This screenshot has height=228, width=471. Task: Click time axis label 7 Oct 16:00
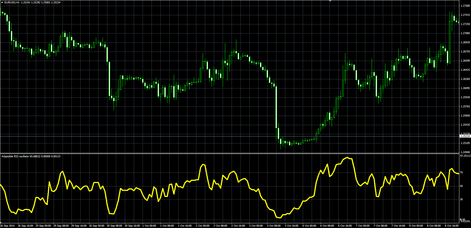coord(398,226)
